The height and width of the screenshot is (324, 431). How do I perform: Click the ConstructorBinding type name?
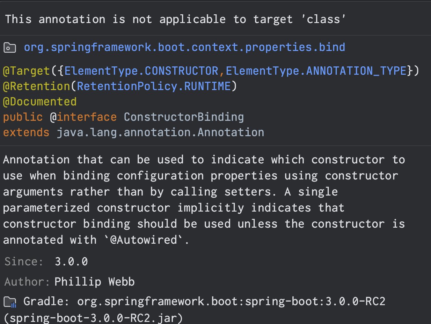pyautogui.click(x=184, y=117)
